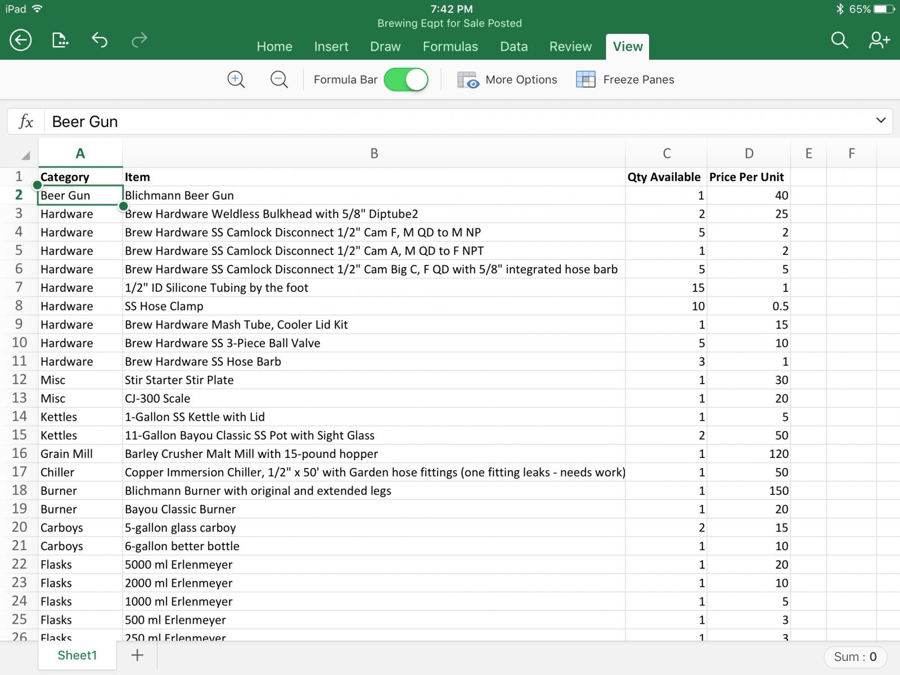Tap document title Brewing Eqpt for Sale Posted
Viewport: 900px width, 675px height.
(x=450, y=23)
